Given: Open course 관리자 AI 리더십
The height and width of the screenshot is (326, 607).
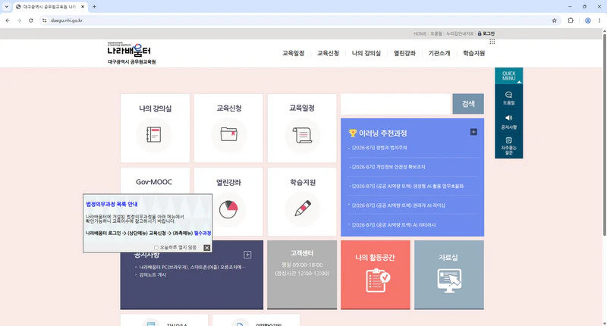Looking at the screenshot, I should pyautogui.click(x=398, y=205).
